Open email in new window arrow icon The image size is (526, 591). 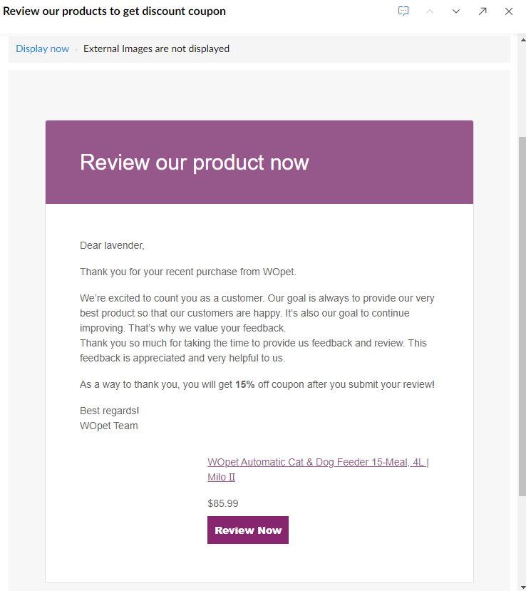click(483, 11)
